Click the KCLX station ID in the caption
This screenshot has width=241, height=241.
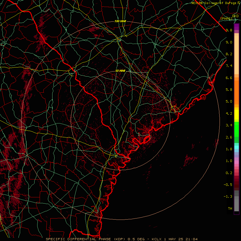(157, 239)
